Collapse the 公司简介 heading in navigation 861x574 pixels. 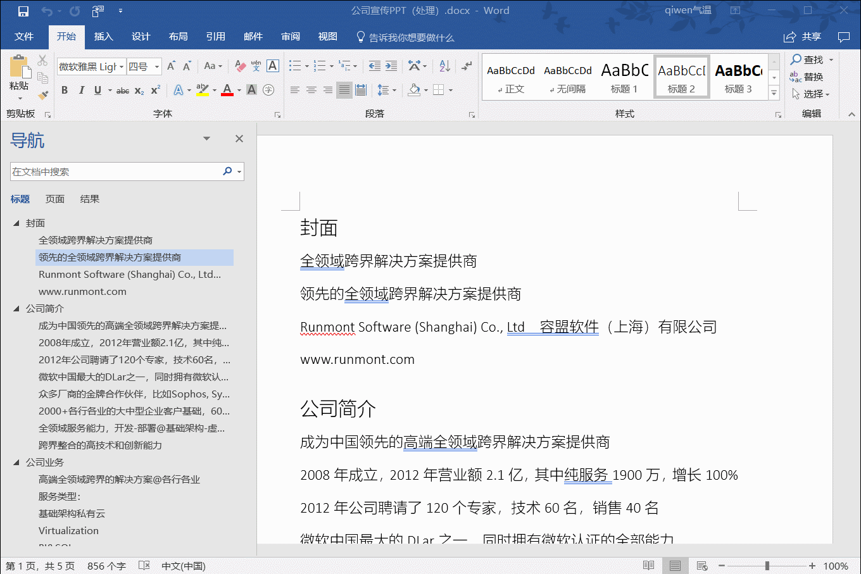[16, 309]
